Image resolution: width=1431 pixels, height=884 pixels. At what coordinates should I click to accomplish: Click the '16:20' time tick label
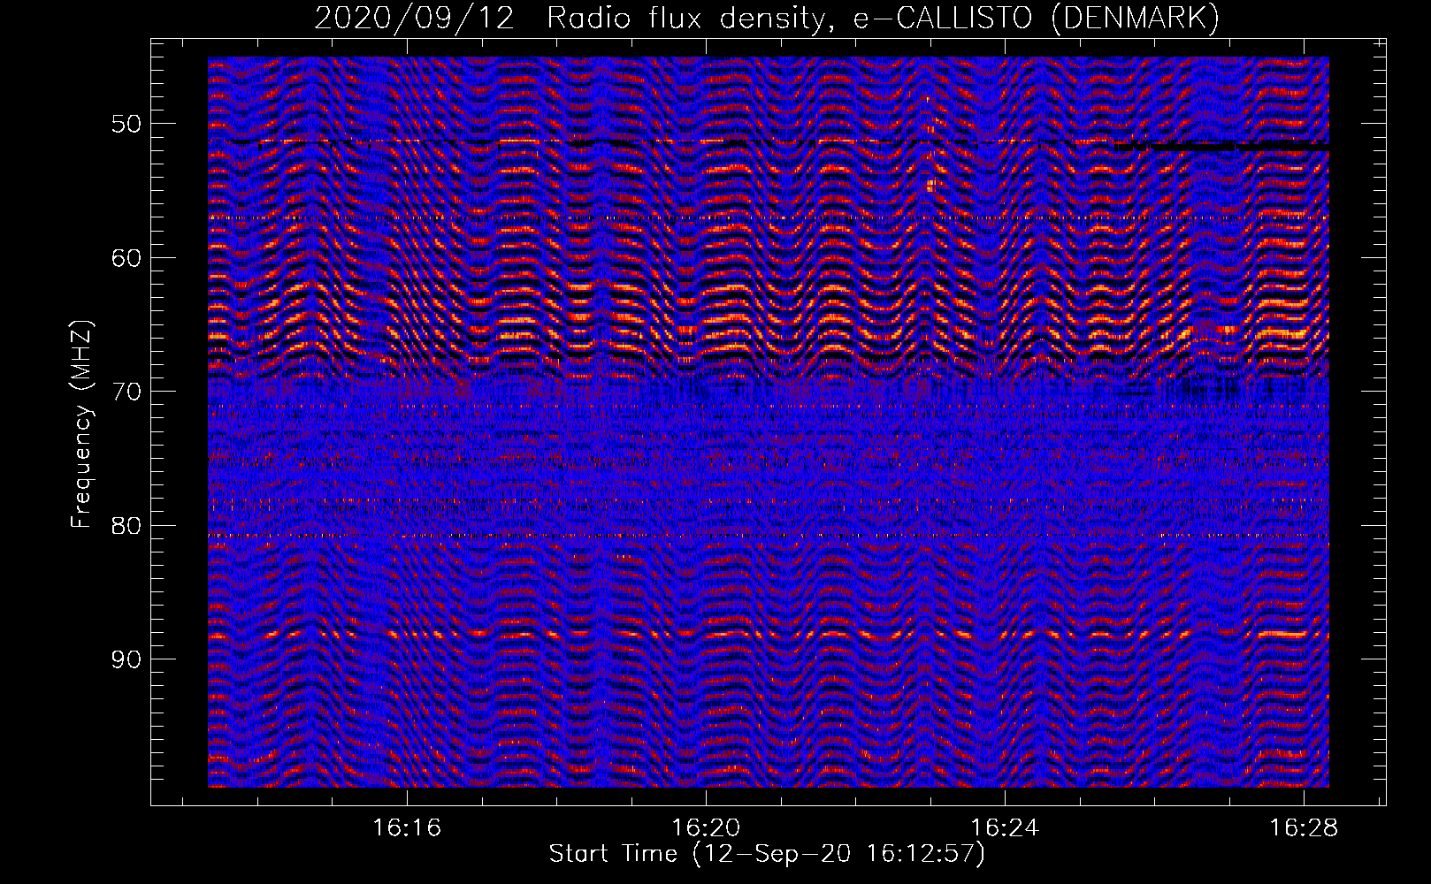coord(705,828)
